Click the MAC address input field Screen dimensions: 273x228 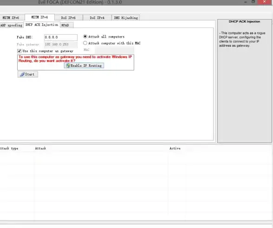115,50
